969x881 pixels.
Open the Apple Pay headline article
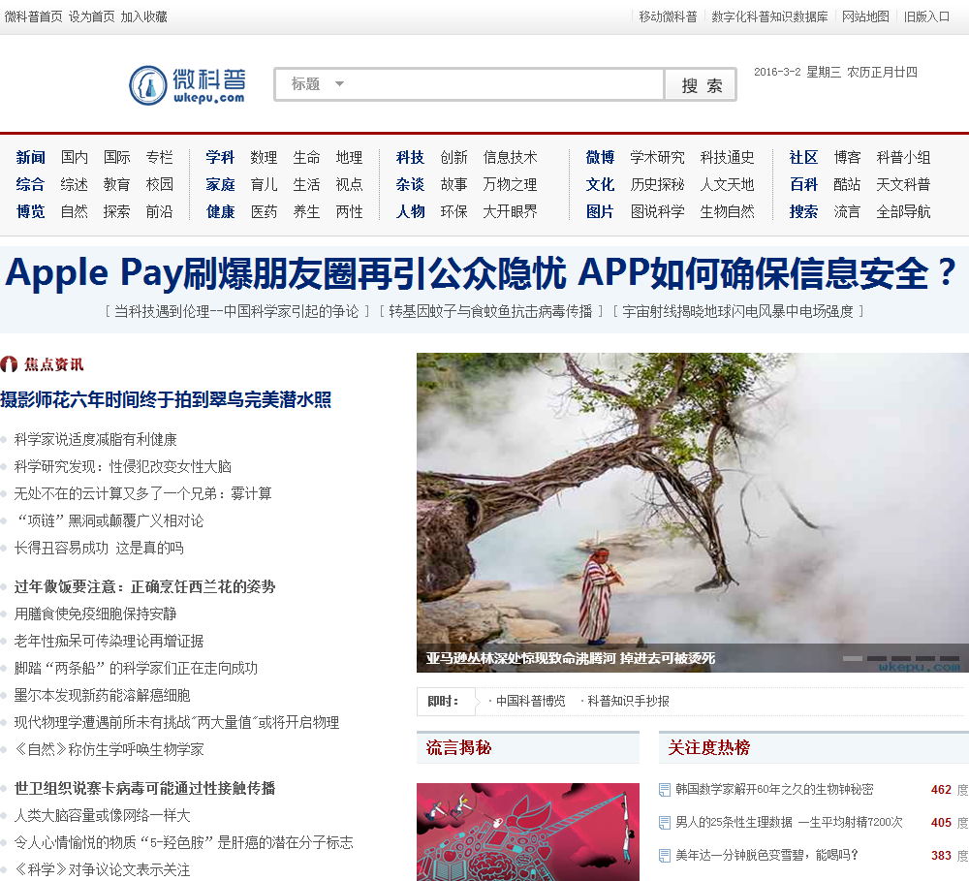(481, 272)
